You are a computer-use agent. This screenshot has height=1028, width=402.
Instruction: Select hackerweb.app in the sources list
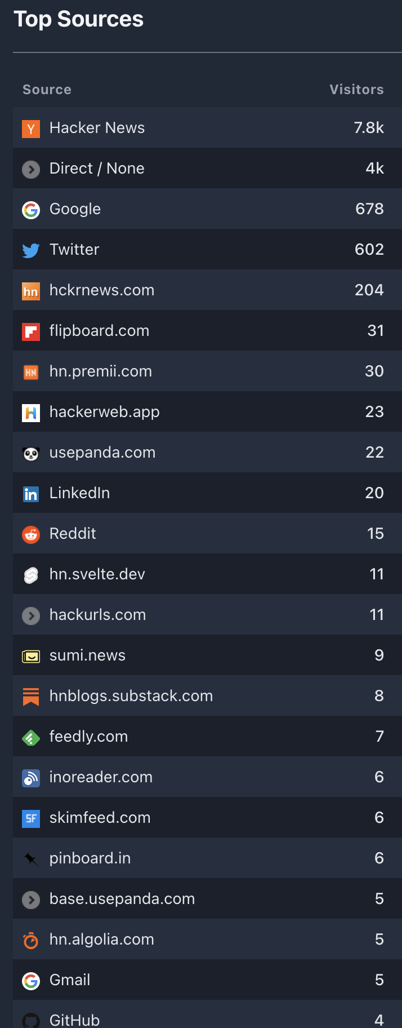pyautogui.click(x=207, y=411)
